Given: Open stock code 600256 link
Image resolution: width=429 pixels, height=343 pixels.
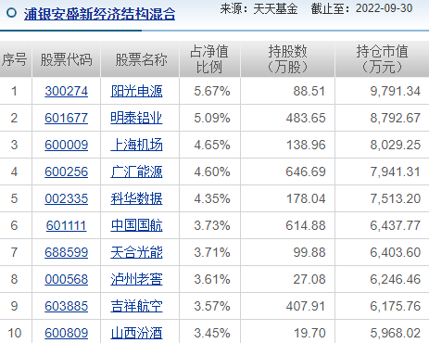Looking at the screenshot, I should (67, 171).
